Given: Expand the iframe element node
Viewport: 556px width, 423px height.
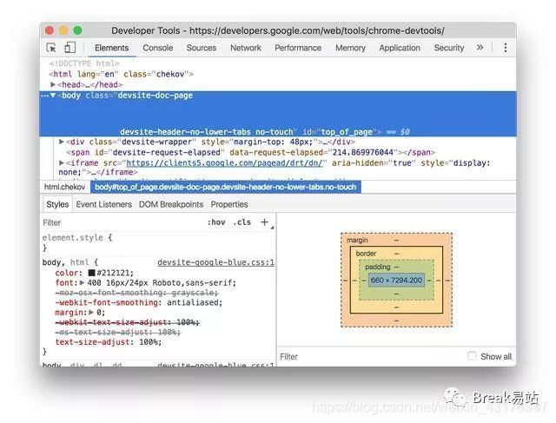Looking at the screenshot, I should 62,162.
